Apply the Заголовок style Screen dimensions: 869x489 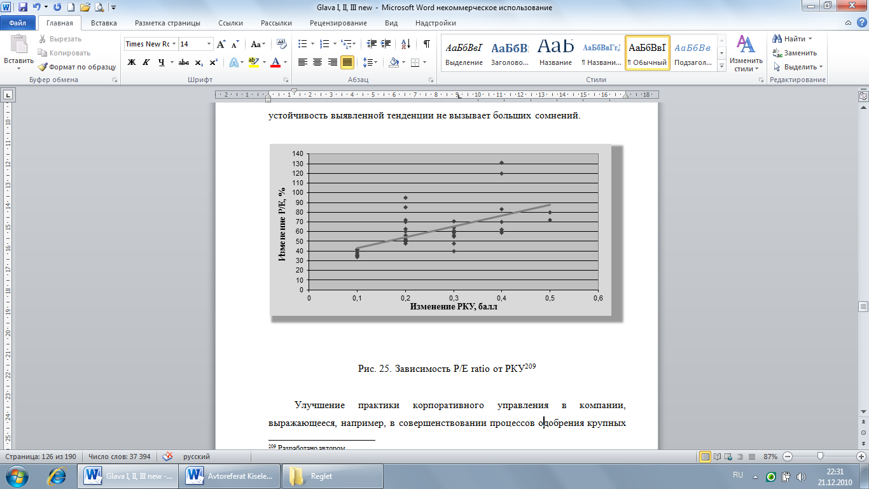[510, 52]
